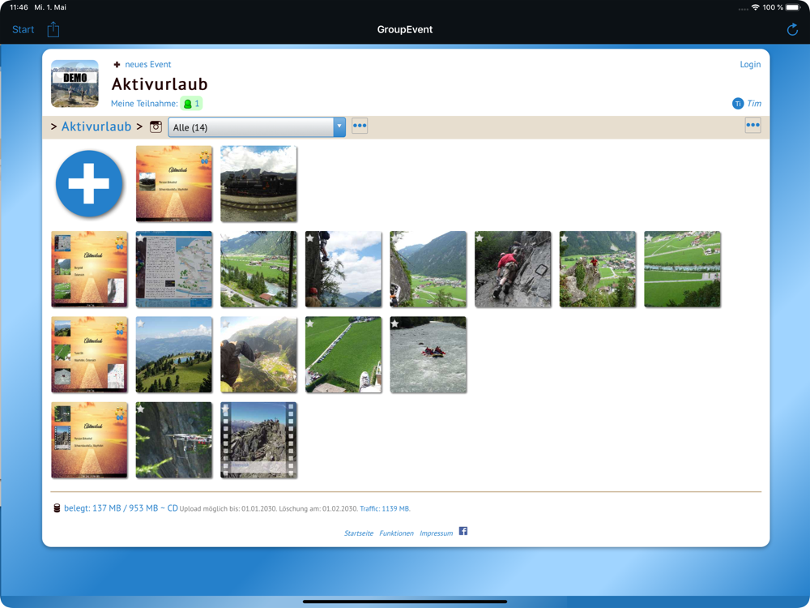Open the Alle (14) album dropdown
Viewport: 810px width, 608px height.
(x=257, y=127)
